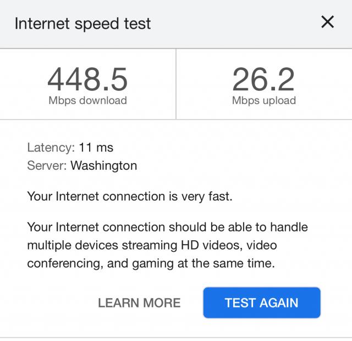
Task: Select the Mbps download label
Action: click(x=87, y=100)
